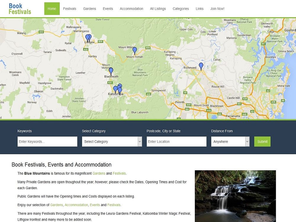Click the map pin at Mount Tomah
This screenshot has height=222, width=296.
tap(135, 51)
